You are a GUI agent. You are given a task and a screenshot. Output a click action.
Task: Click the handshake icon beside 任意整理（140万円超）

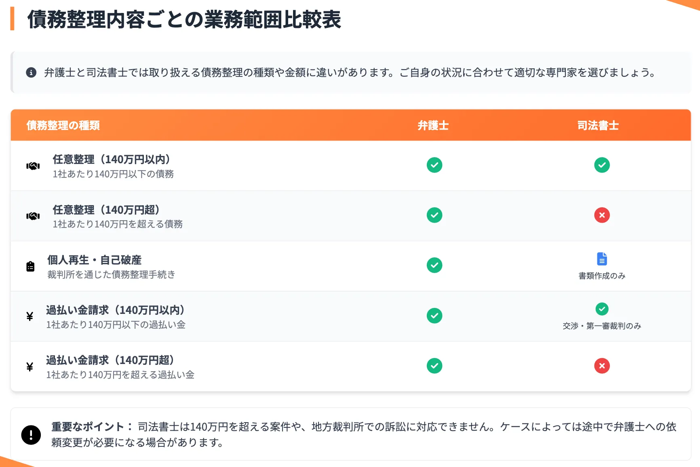(x=33, y=216)
